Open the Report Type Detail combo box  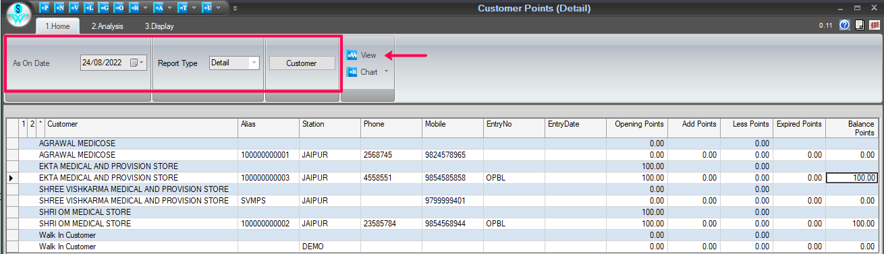[233, 63]
